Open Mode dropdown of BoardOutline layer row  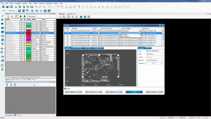click(40, 44)
